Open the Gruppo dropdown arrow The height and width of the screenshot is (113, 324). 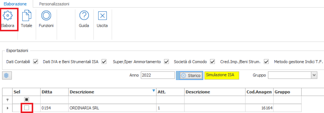[314, 75]
